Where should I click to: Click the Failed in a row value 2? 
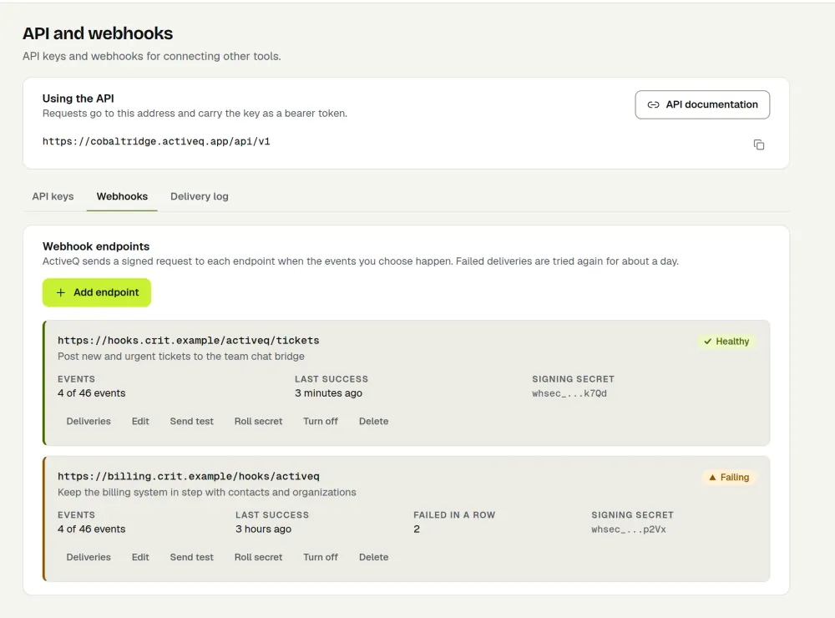417,529
